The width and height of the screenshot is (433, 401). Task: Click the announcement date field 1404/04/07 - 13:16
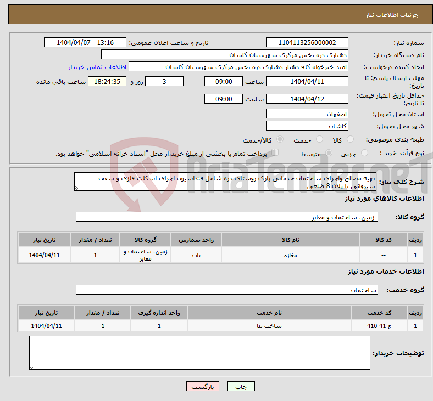coord(85,42)
